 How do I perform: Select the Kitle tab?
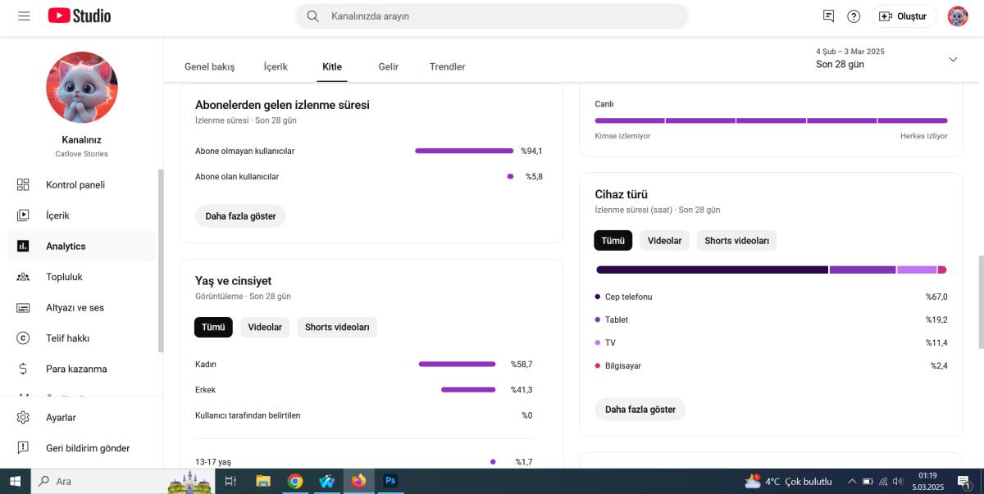[332, 67]
